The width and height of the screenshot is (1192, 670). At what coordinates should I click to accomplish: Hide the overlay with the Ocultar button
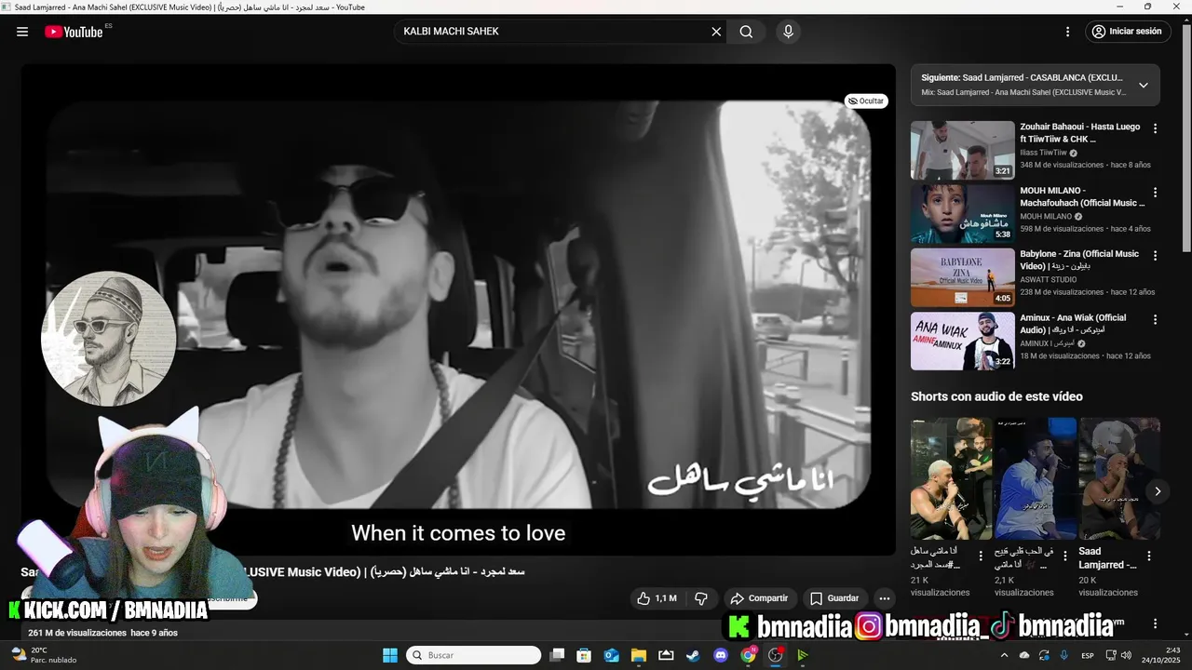[x=866, y=100]
